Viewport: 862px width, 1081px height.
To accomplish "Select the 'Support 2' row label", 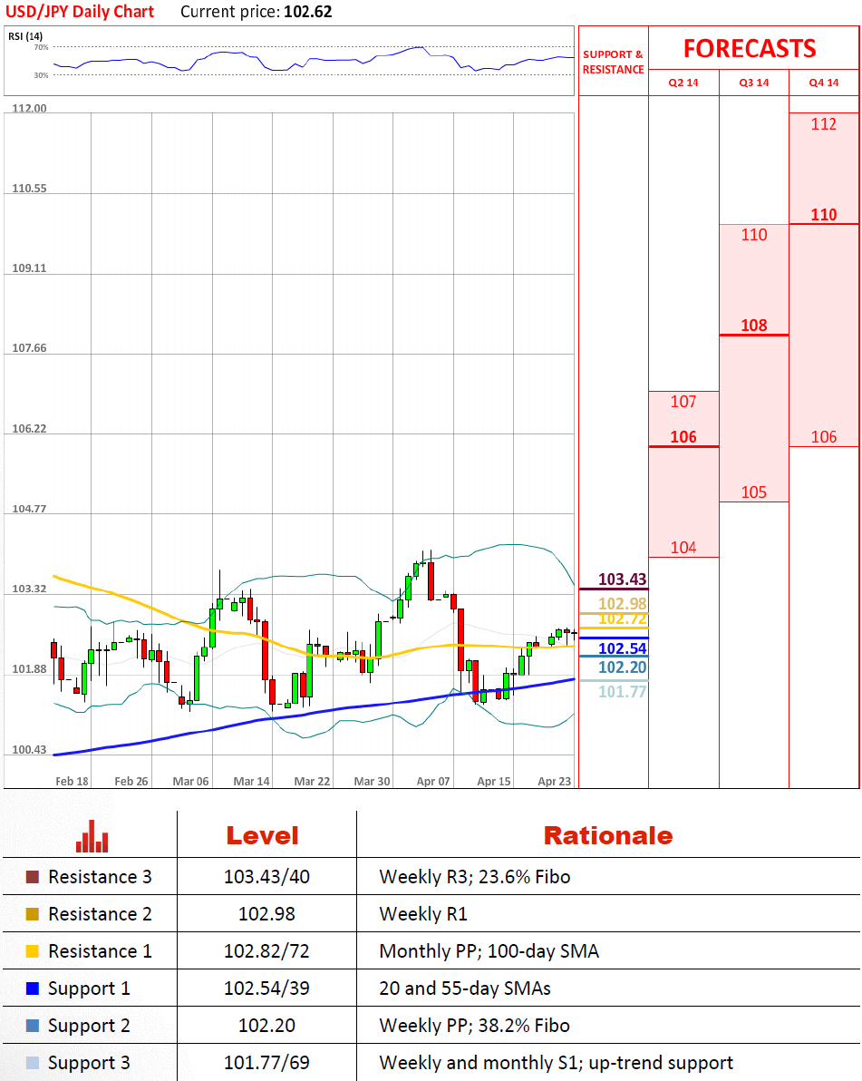I will (x=89, y=1026).
